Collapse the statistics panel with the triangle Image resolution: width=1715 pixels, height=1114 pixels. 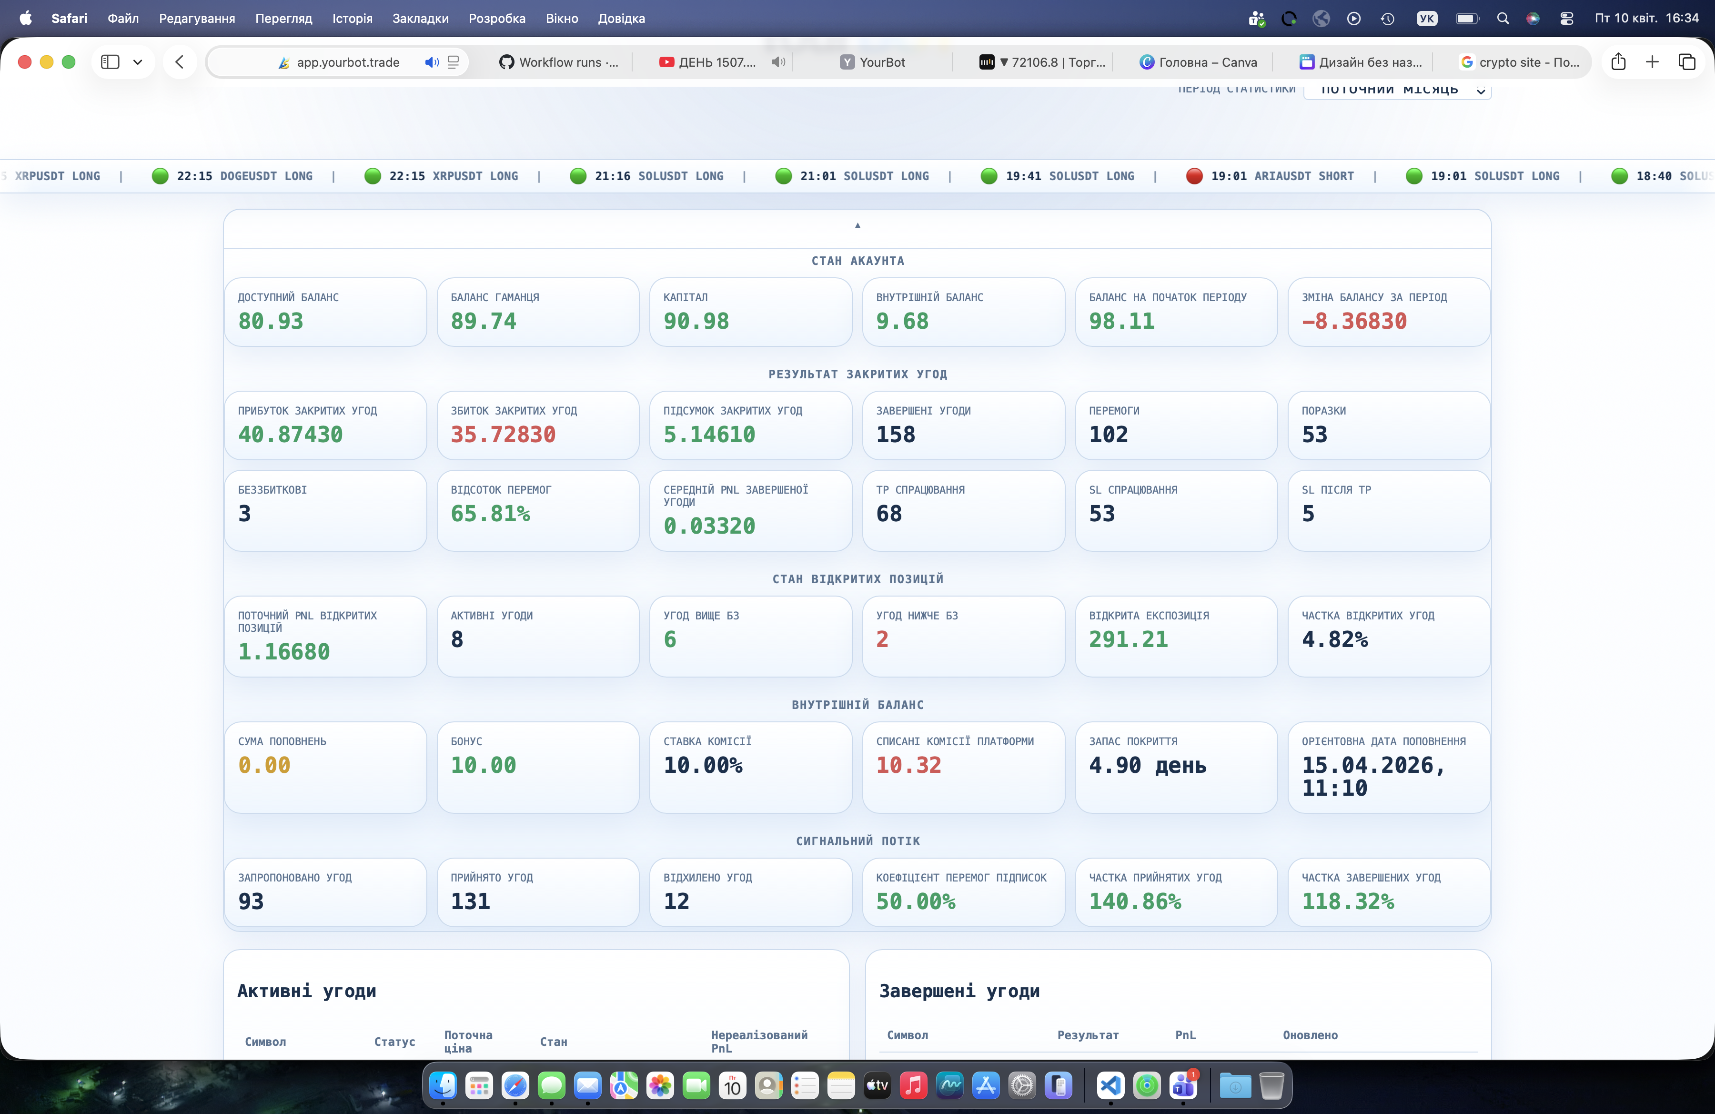[x=857, y=225]
